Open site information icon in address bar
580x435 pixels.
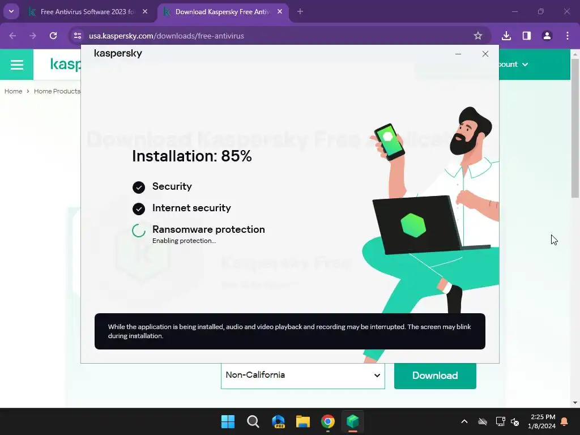pos(78,36)
